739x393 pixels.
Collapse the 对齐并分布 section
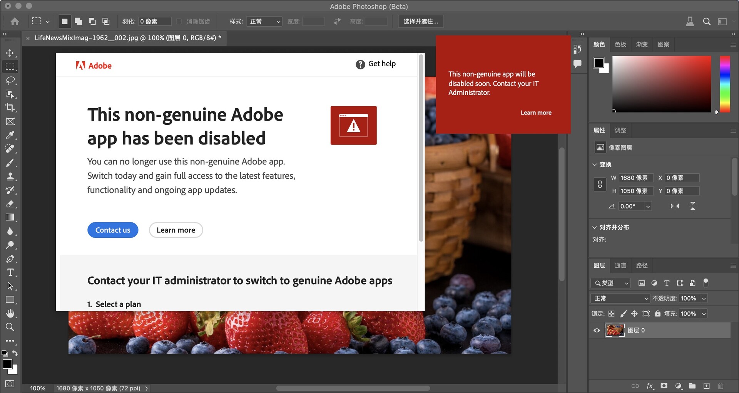(x=595, y=227)
